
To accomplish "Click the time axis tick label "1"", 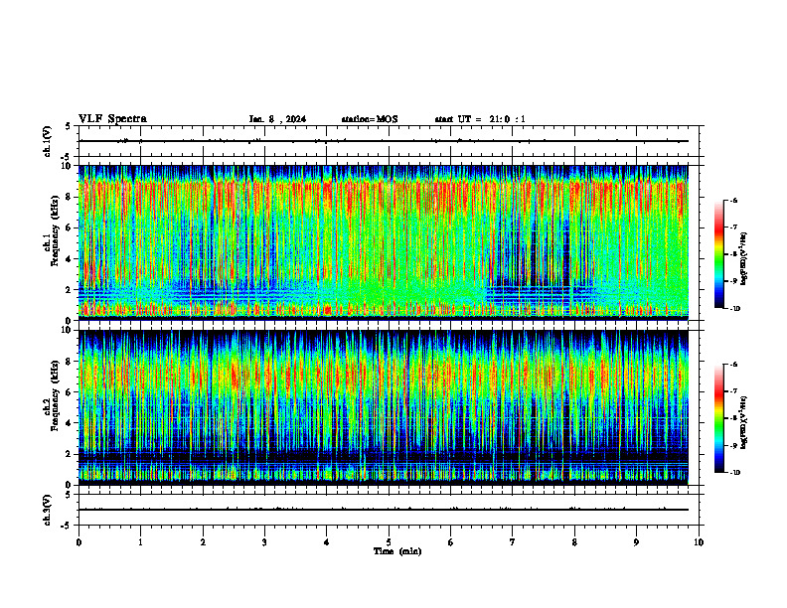I will (140, 542).
